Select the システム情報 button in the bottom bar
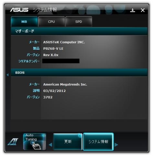Image resolution: width=154 pixels, height=156 pixels. pos(98,142)
